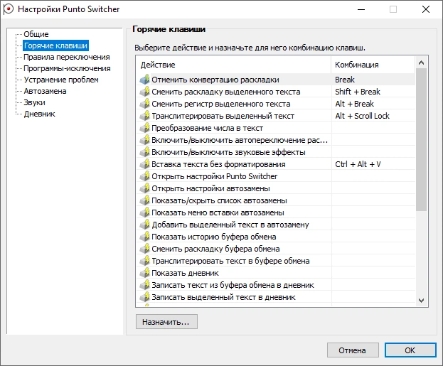Click the Punto Switcher title bar icon
443x366 pixels.
[9, 9]
